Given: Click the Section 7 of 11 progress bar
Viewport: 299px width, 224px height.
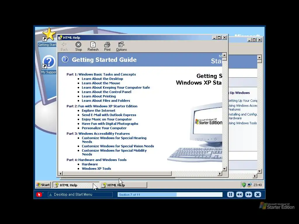Looking at the screenshot, I should point(170,195).
